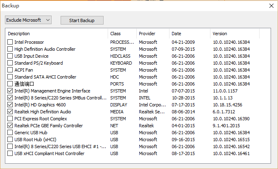Viewport: 278px width, 169px height.
Task: Open the Exclude Microsoft dropdown
Action: [x=28, y=20]
